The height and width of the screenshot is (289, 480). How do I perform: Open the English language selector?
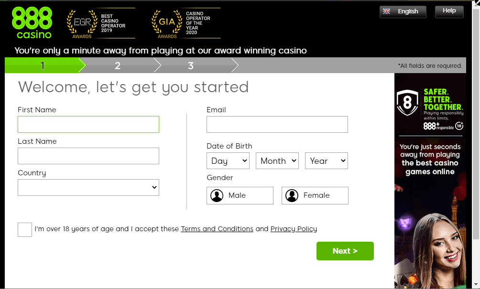(403, 11)
